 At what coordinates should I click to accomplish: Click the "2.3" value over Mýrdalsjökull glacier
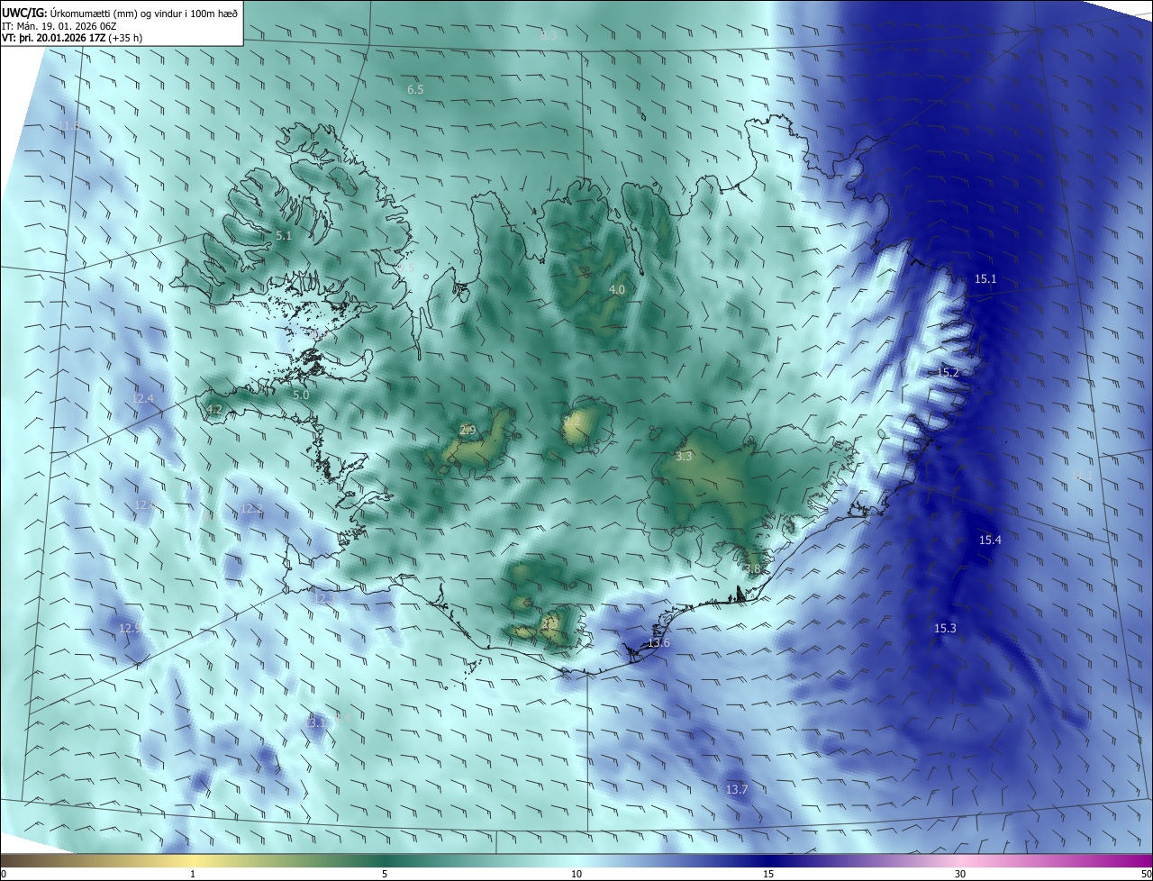[550, 623]
